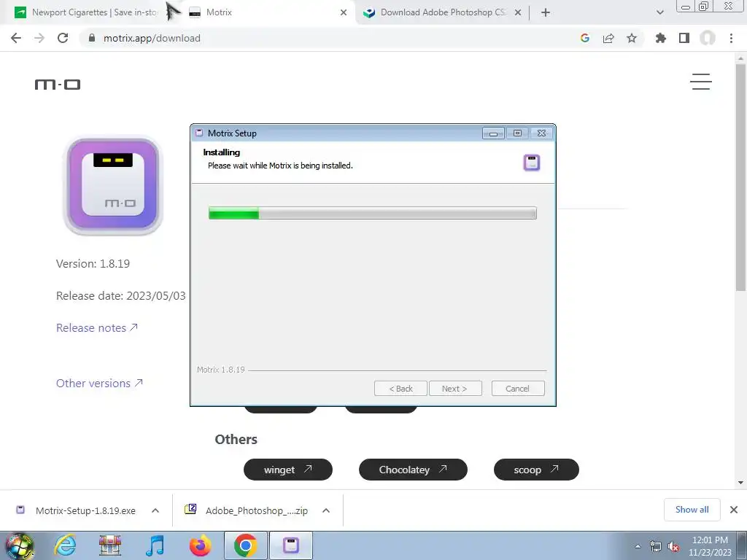
Task: Open a new browser tab
Action: click(546, 12)
